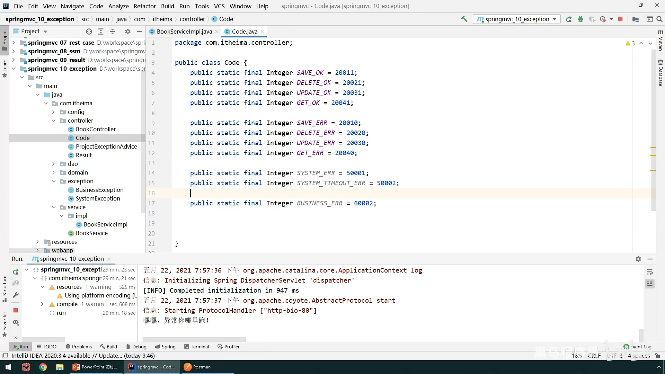The height and width of the screenshot is (374, 665).
Task: Stop the running process in Run panel
Action: [16, 310]
